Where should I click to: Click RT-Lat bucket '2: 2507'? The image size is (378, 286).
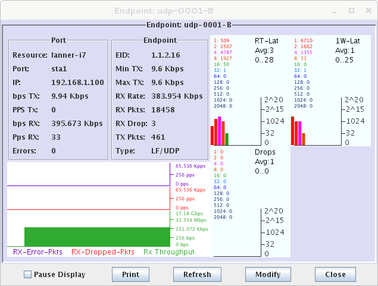[x=223, y=46]
